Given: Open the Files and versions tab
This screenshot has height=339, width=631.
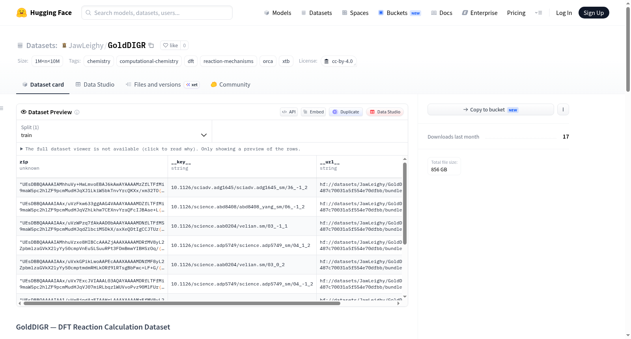Looking at the screenshot, I should (162, 85).
